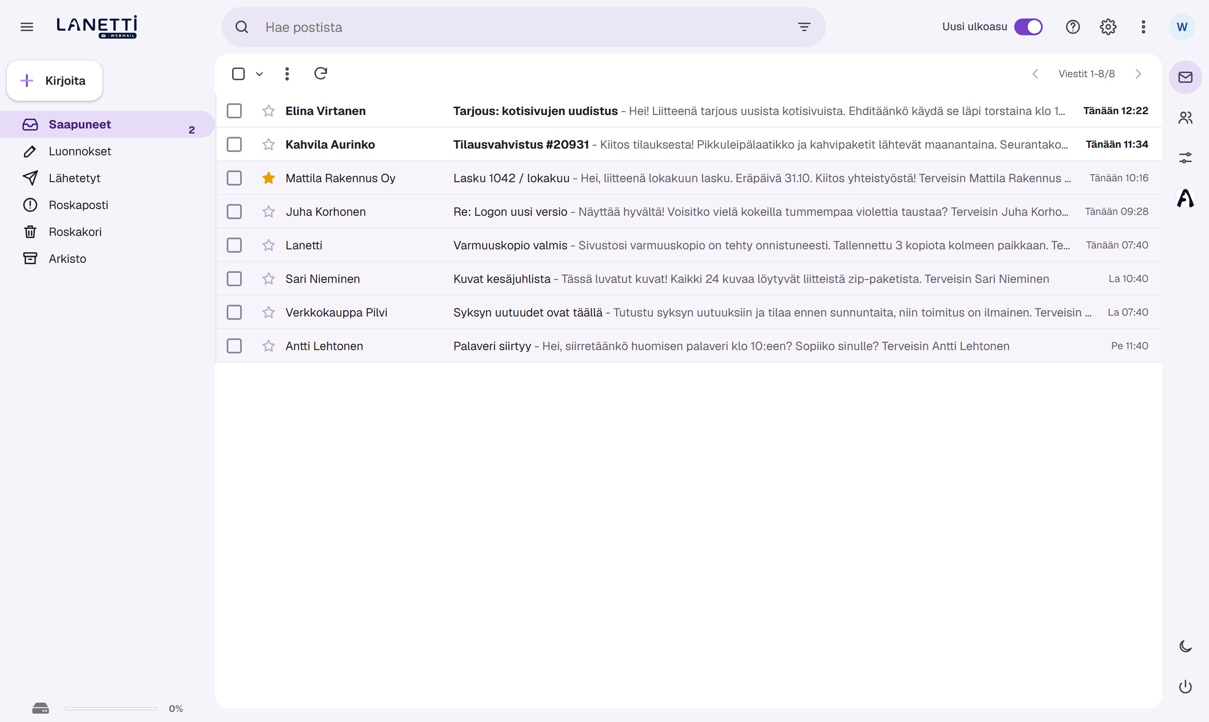Open the settings gear icon
This screenshot has width=1209, height=722.
point(1108,27)
